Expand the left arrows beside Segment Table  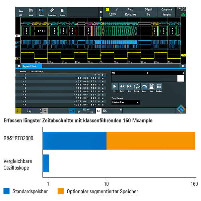click(x=19, y=66)
